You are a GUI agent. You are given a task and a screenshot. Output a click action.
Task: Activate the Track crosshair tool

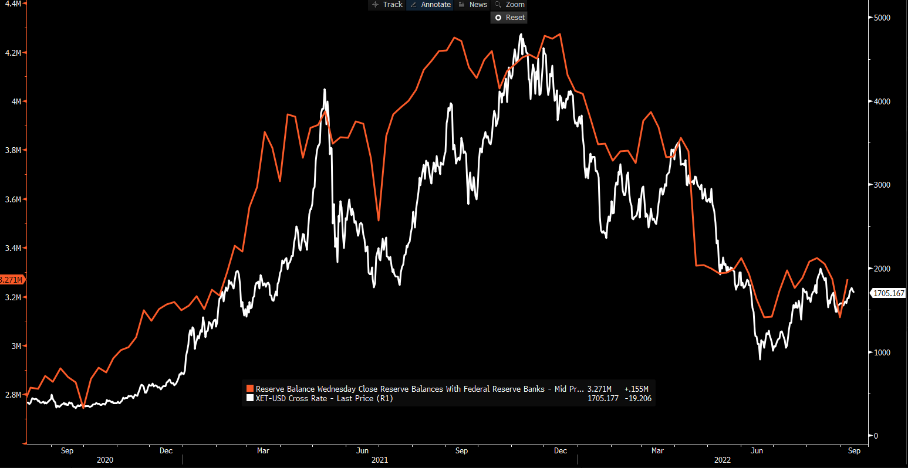coord(387,5)
